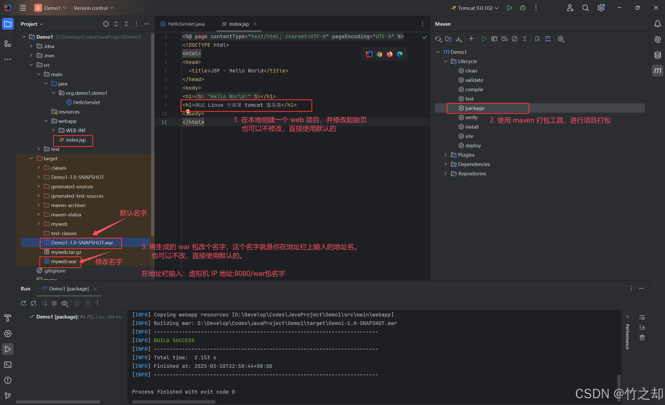Open the Git version control tool icon
The width and height of the screenshot is (665, 405).
[8, 396]
